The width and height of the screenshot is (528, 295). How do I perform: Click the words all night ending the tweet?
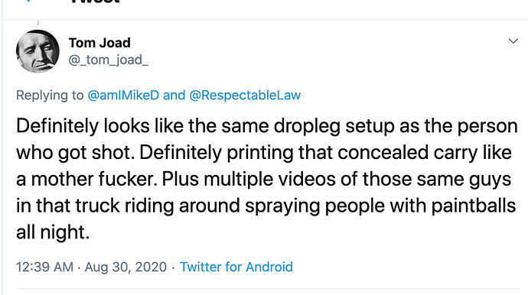pyautogui.click(x=53, y=232)
